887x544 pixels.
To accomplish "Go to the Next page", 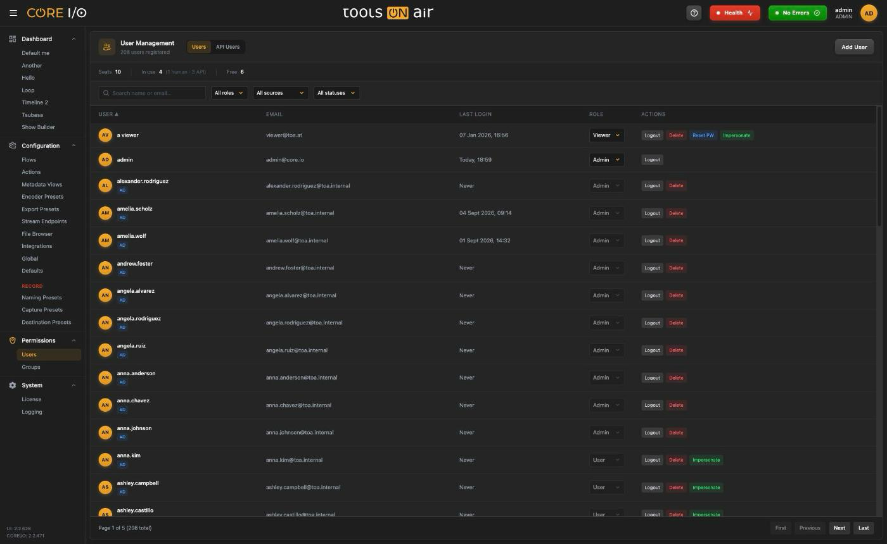I will coord(839,528).
